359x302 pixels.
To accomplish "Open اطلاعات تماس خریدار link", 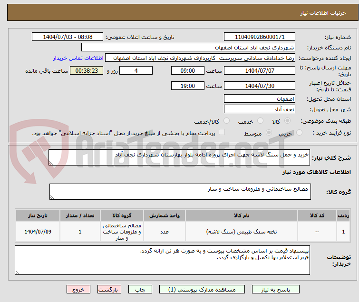I will 78,58.
